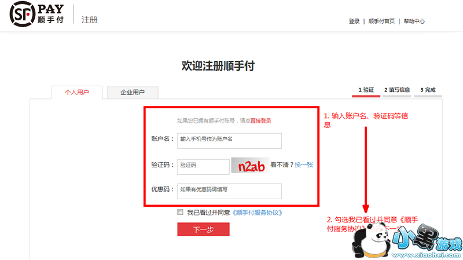This screenshot has width=463, height=260.
Task: Open the 《顺手付服务协议》 link
Action: (x=257, y=213)
